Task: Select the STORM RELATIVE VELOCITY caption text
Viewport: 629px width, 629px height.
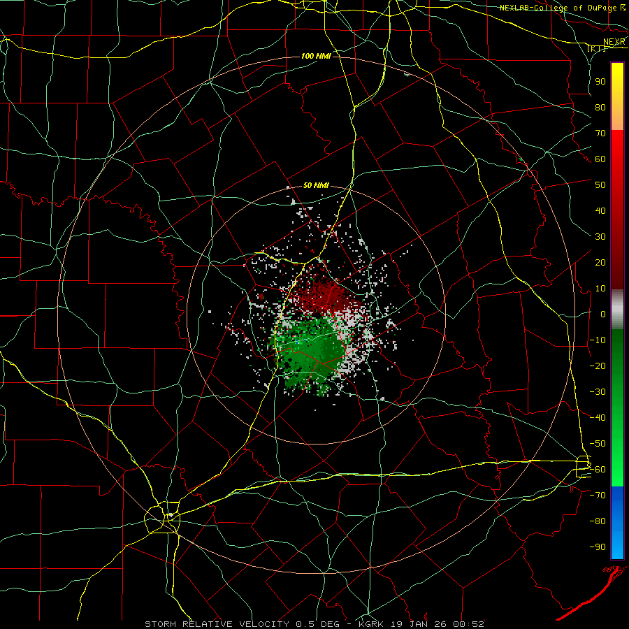Action: [x=217, y=624]
